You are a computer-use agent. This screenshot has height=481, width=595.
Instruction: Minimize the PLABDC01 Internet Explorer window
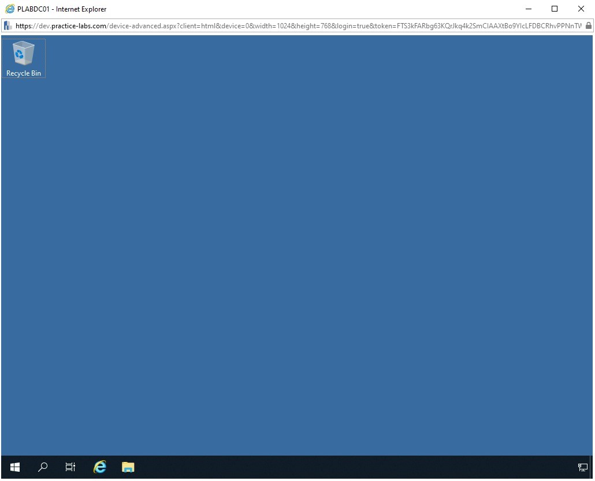pos(528,9)
